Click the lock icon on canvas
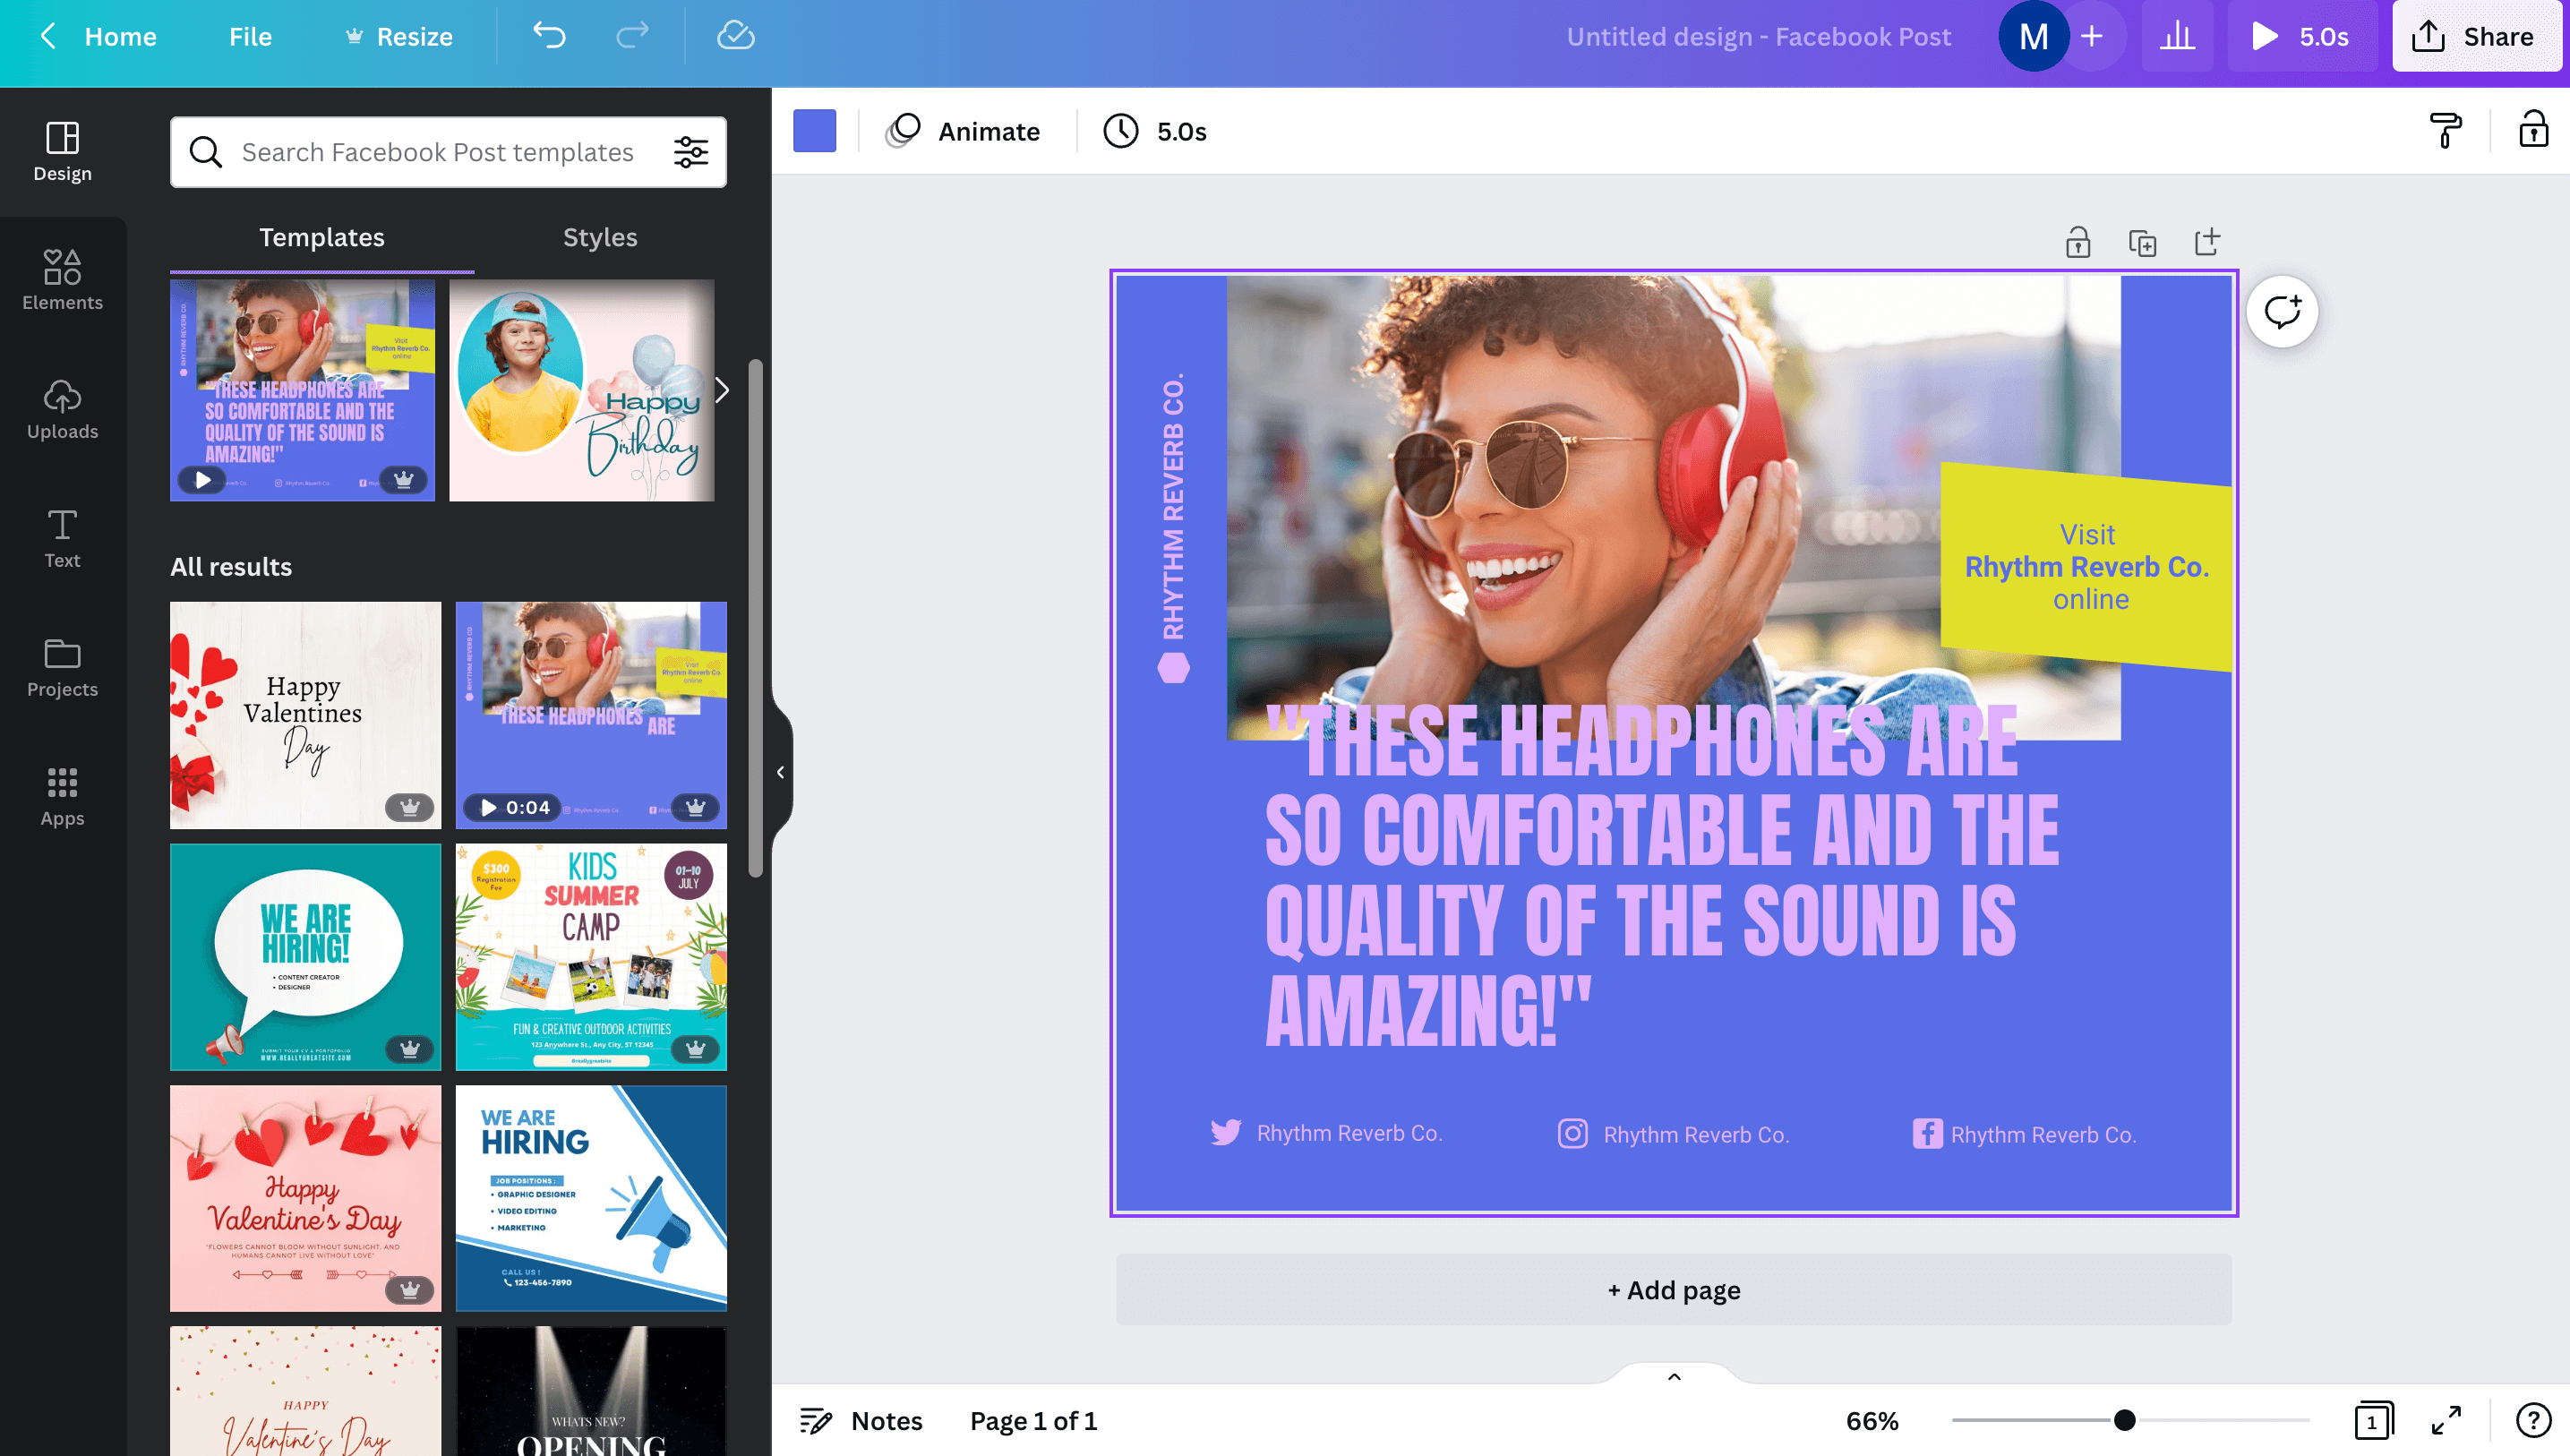 2077,244
